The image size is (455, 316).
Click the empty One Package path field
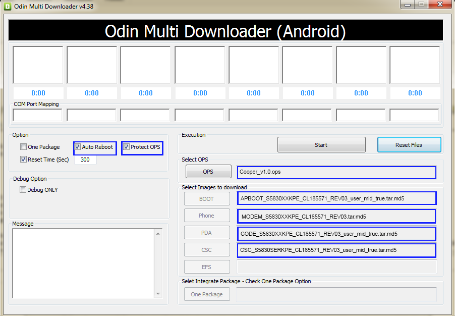[x=336, y=294]
